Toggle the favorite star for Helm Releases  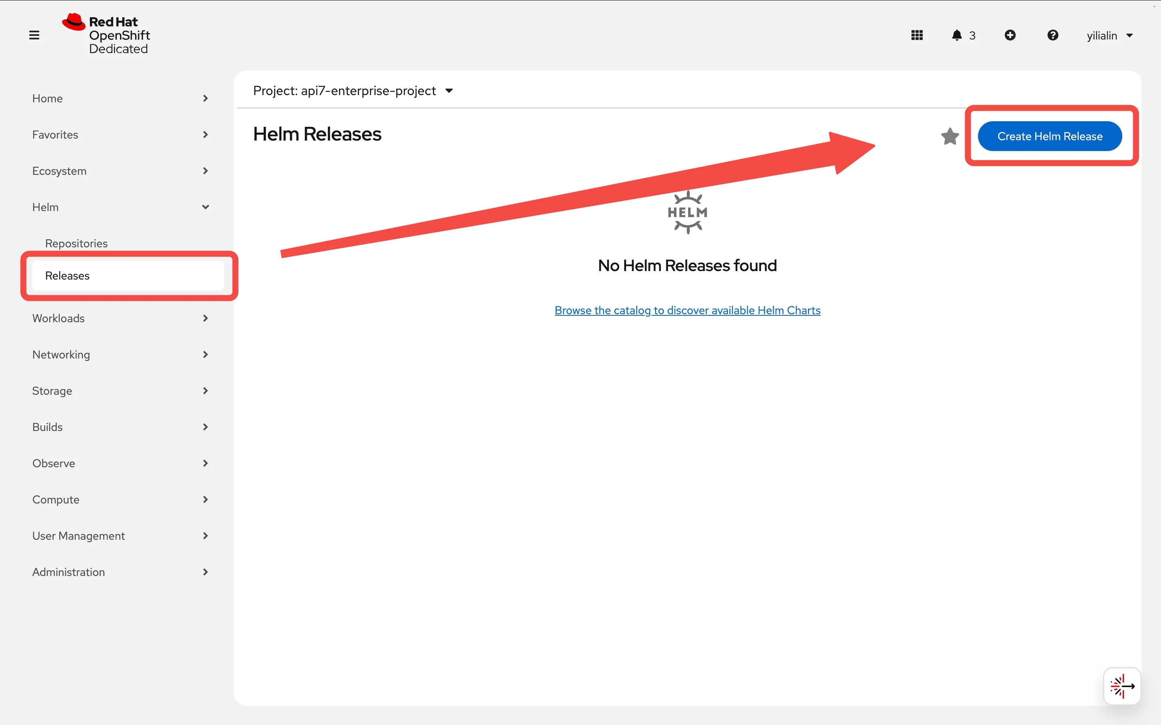pyautogui.click(x=949, y=136)
